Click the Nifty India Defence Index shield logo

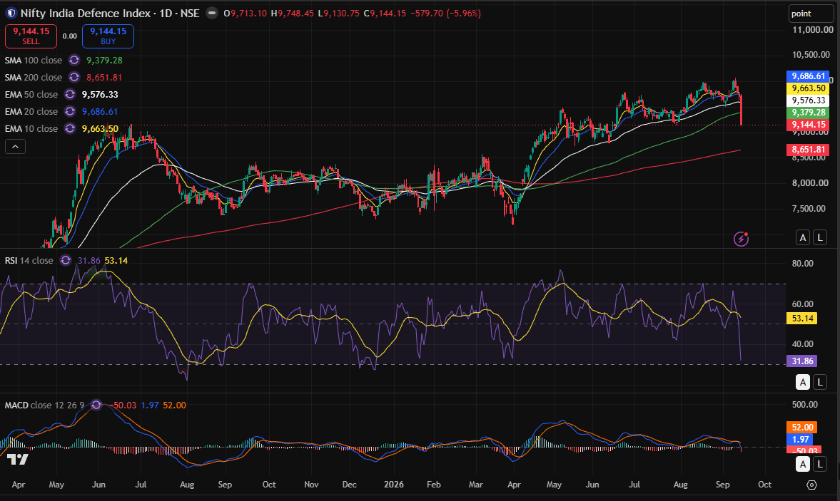(11, 14)
